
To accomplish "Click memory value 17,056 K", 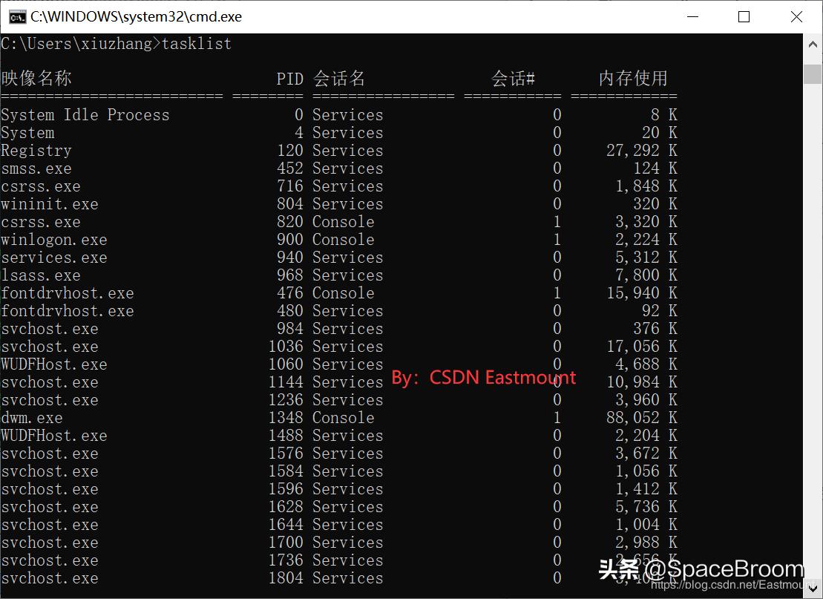I will click(642, 347).
